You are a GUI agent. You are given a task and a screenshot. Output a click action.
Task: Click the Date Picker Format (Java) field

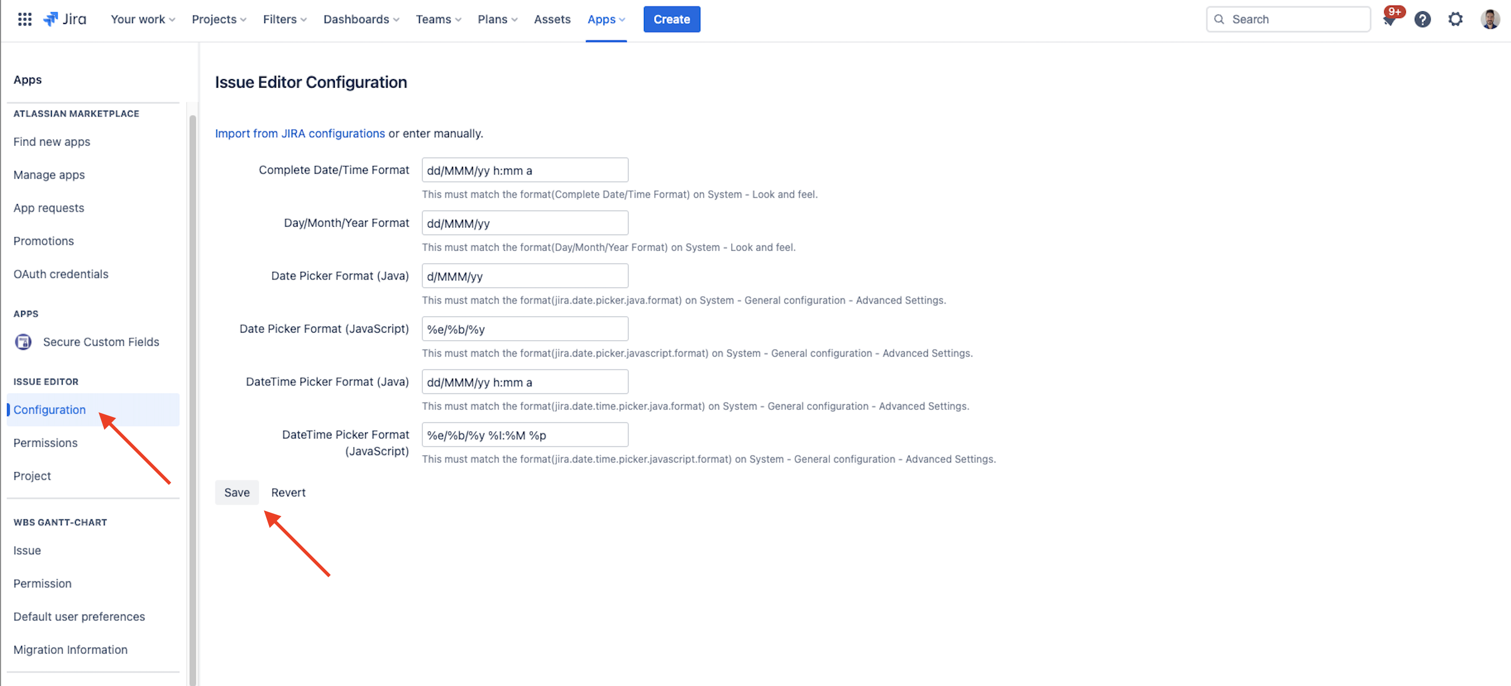[x=524, y=276]
